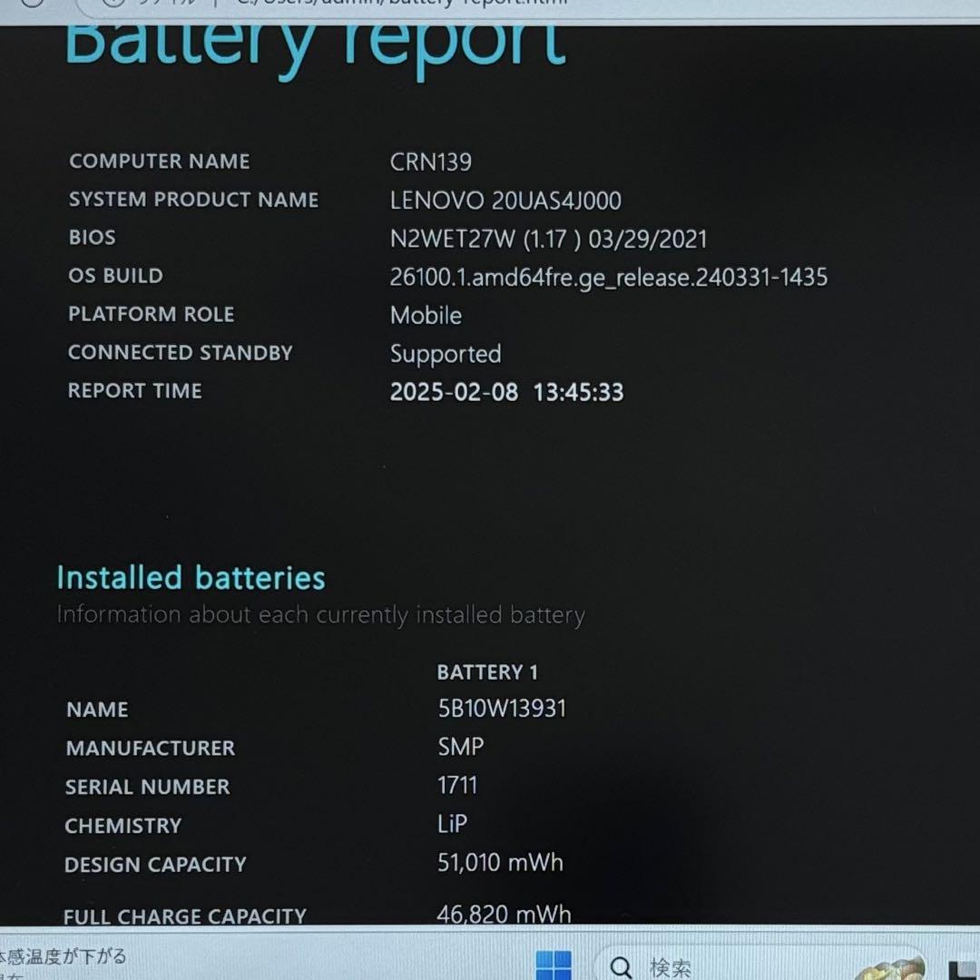Screen dimensions: 980x980
Task: Select the computer name value CRN139
Action: coord(431,162)
